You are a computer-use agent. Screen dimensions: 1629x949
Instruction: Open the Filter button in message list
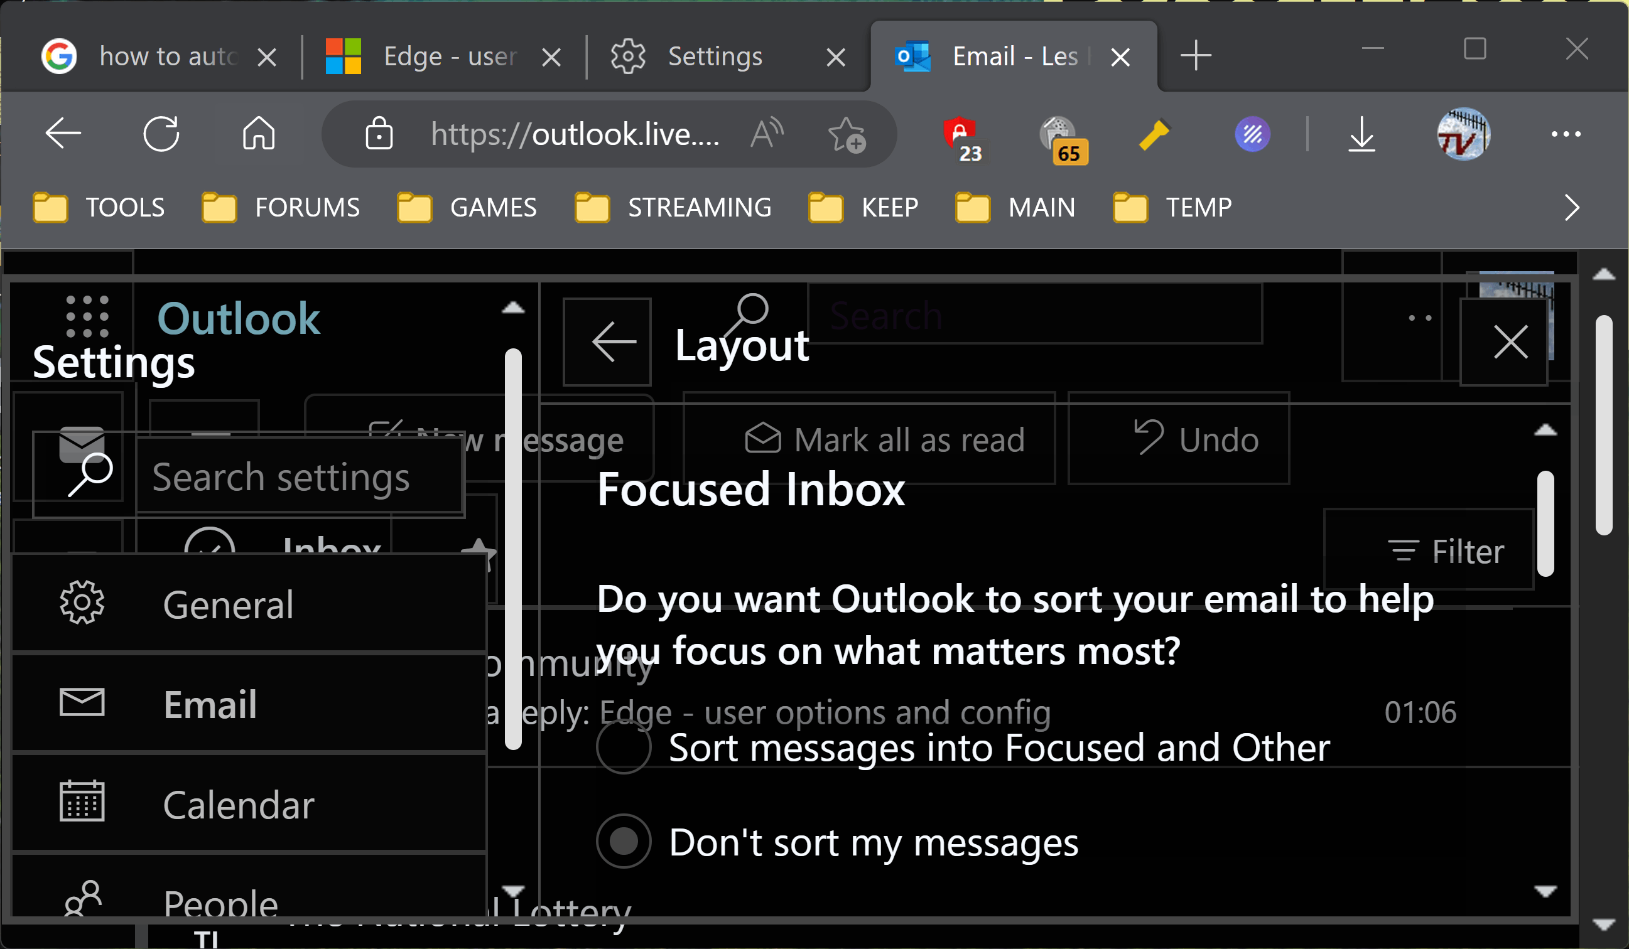click(x=1429, y=550)
